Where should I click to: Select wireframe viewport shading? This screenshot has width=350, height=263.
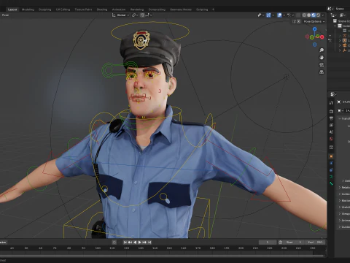(x=304, y=15)
